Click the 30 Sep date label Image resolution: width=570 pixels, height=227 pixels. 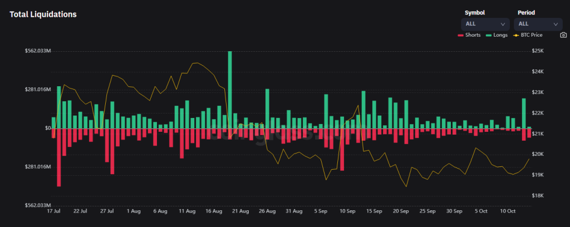click(454, 211)
